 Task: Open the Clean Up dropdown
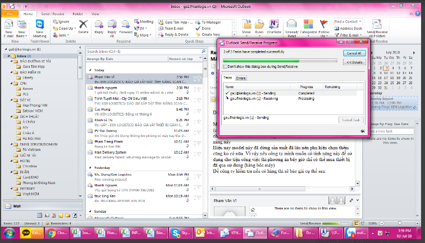tap(75, 28)
